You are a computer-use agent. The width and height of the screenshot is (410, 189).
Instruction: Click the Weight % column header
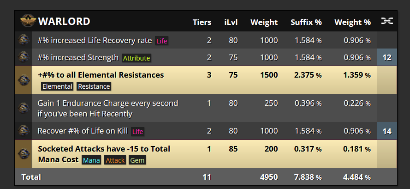coord(352,22)
